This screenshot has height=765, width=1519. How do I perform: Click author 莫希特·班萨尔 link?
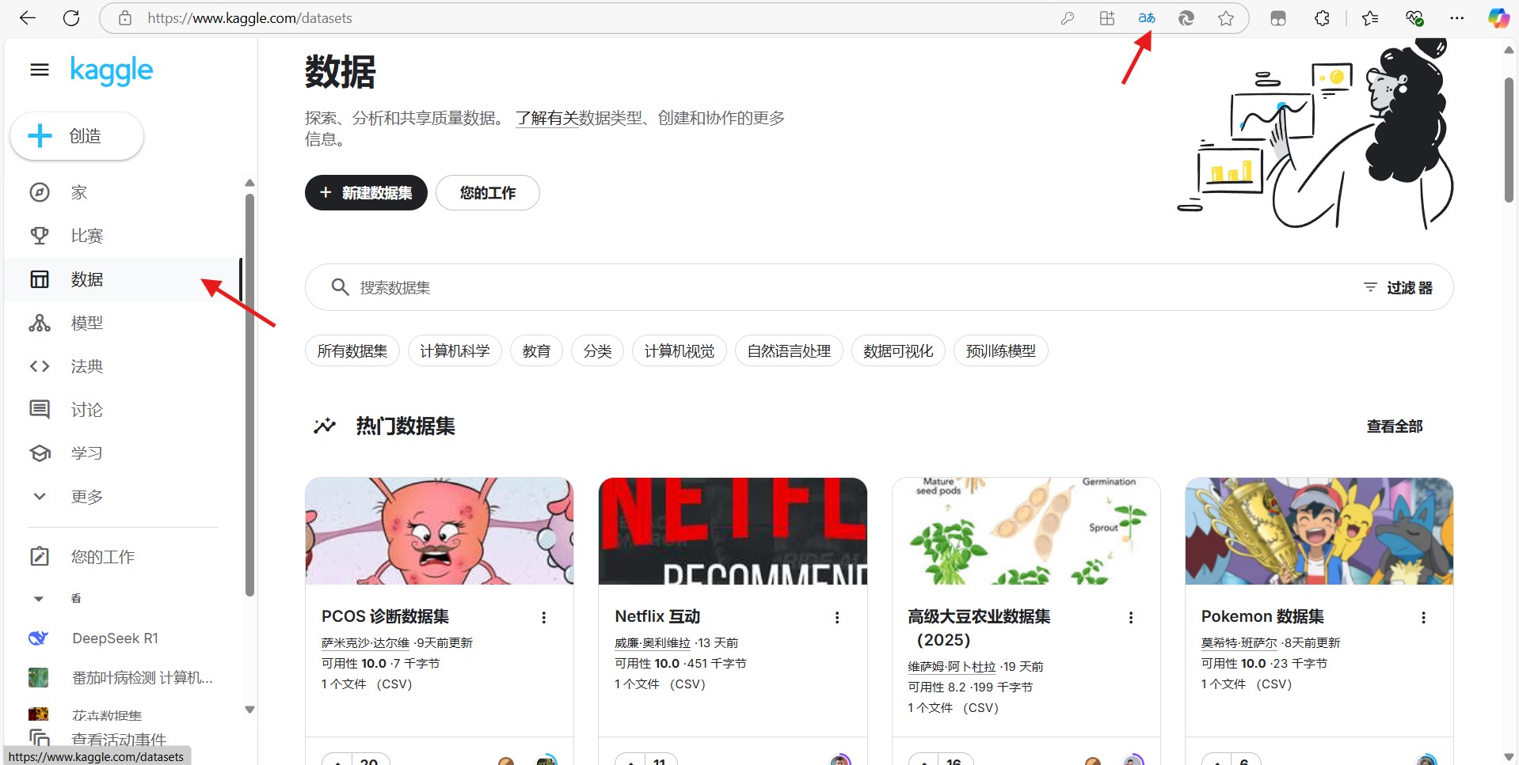point(1239,643)
